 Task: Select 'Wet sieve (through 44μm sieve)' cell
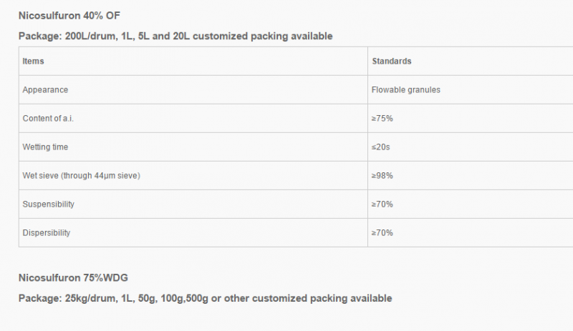(x=81, y=176)
